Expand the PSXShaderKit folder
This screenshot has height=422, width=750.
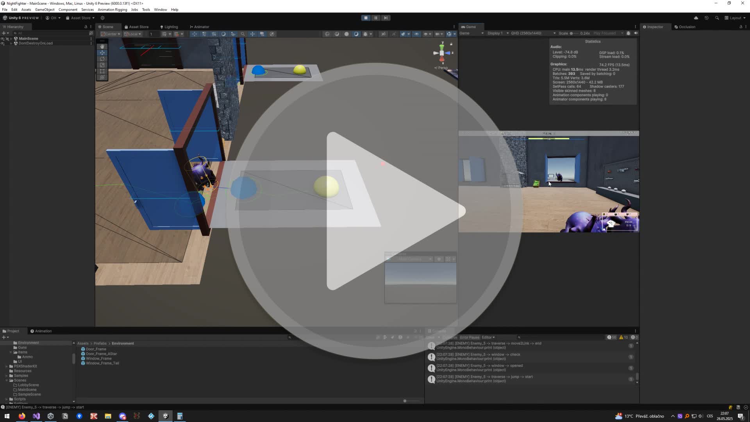pos(7,366)
